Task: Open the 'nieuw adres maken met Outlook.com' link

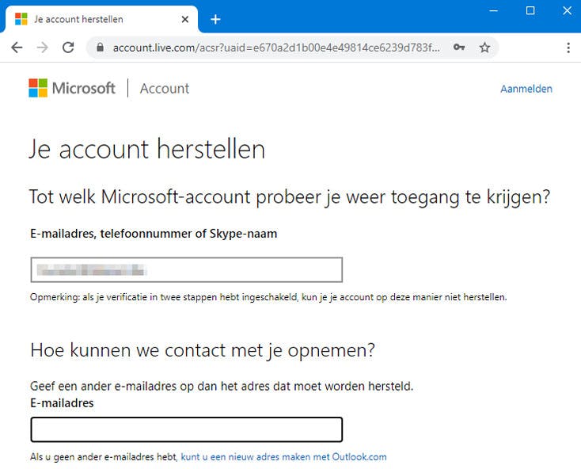Action: 283,457
